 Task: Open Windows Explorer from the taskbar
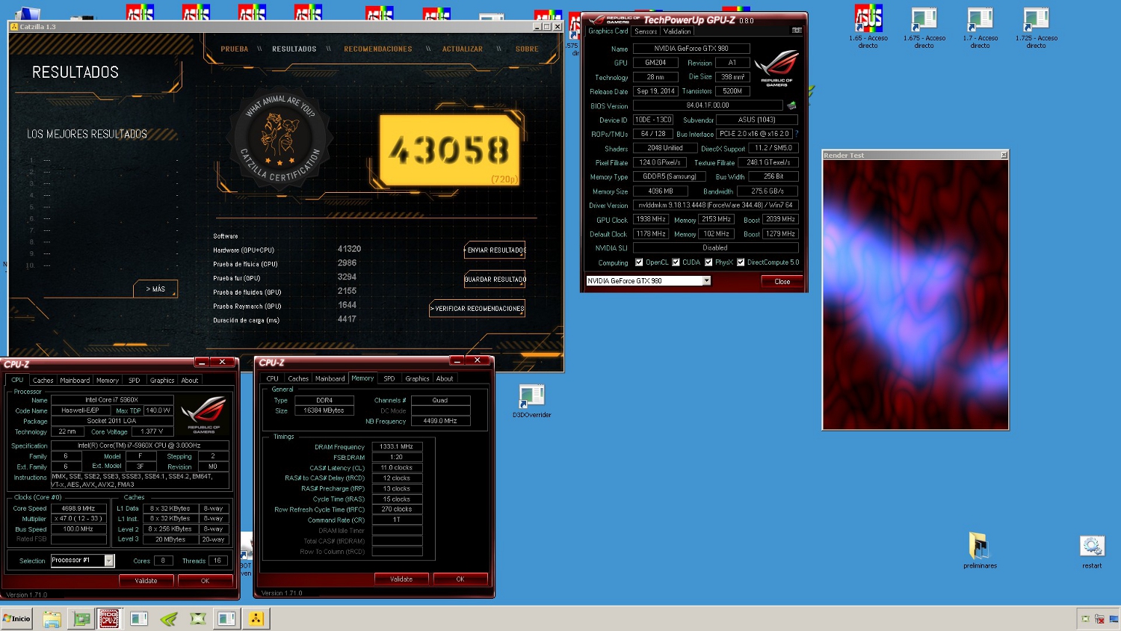pyautogui.click(x=52, y=618)
